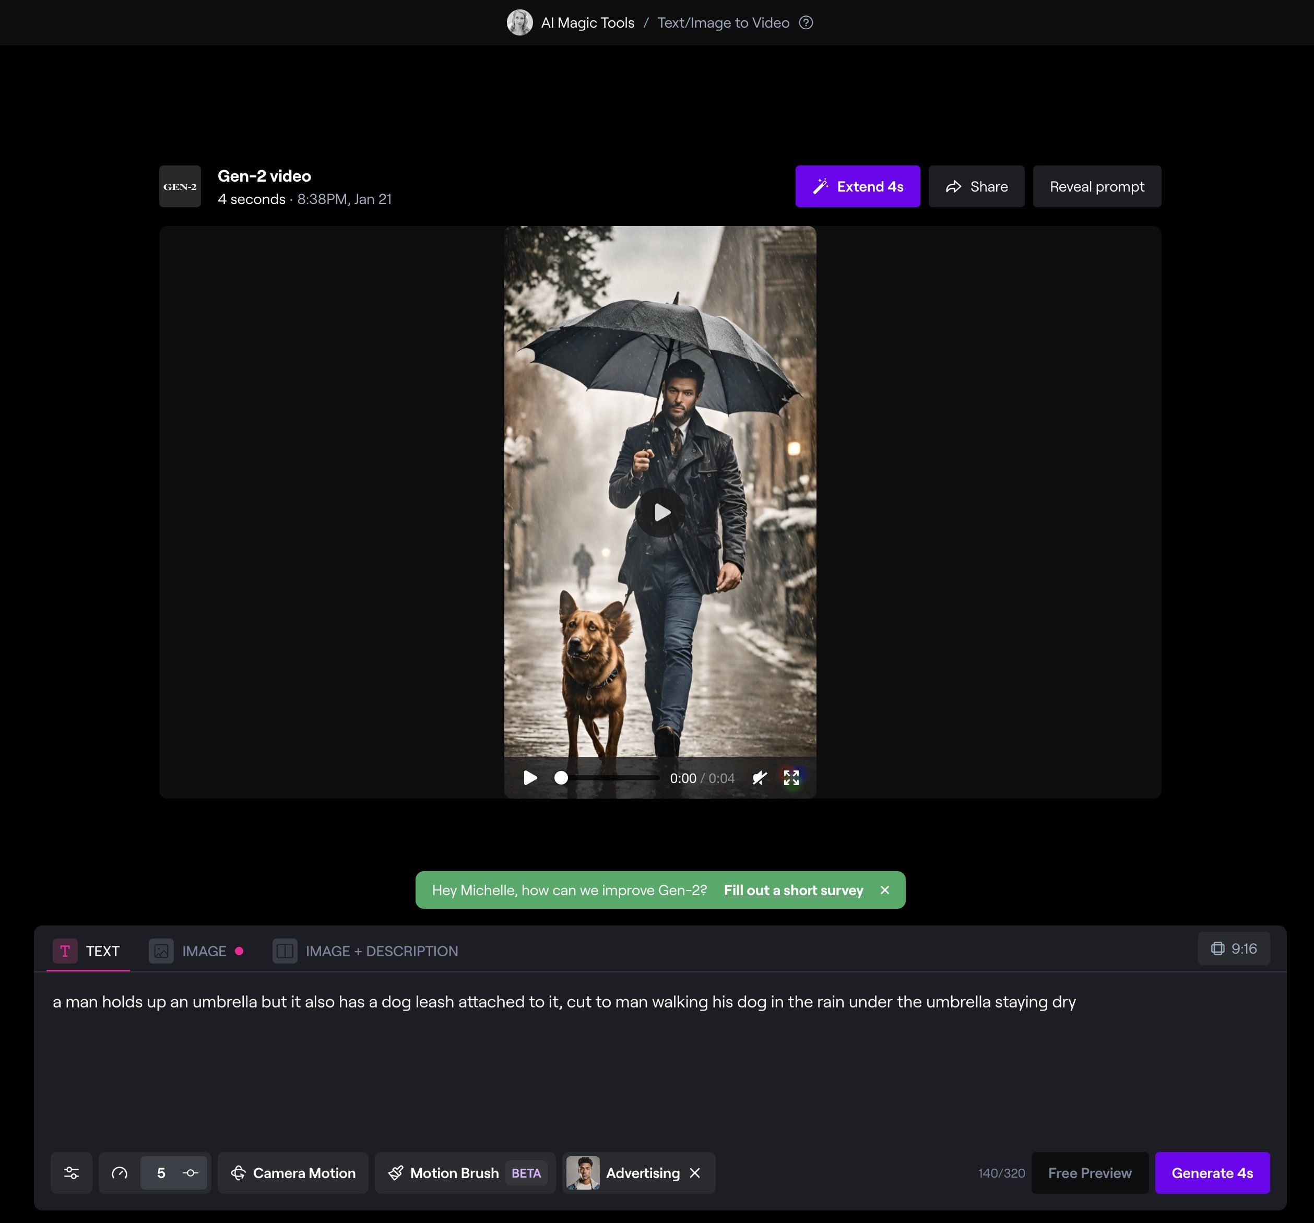
Task: Switch to the IMAGE tab
Action: [x=196, y=952]
